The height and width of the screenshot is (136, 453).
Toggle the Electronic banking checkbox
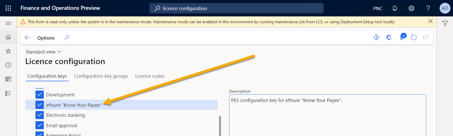pos(40,115)
